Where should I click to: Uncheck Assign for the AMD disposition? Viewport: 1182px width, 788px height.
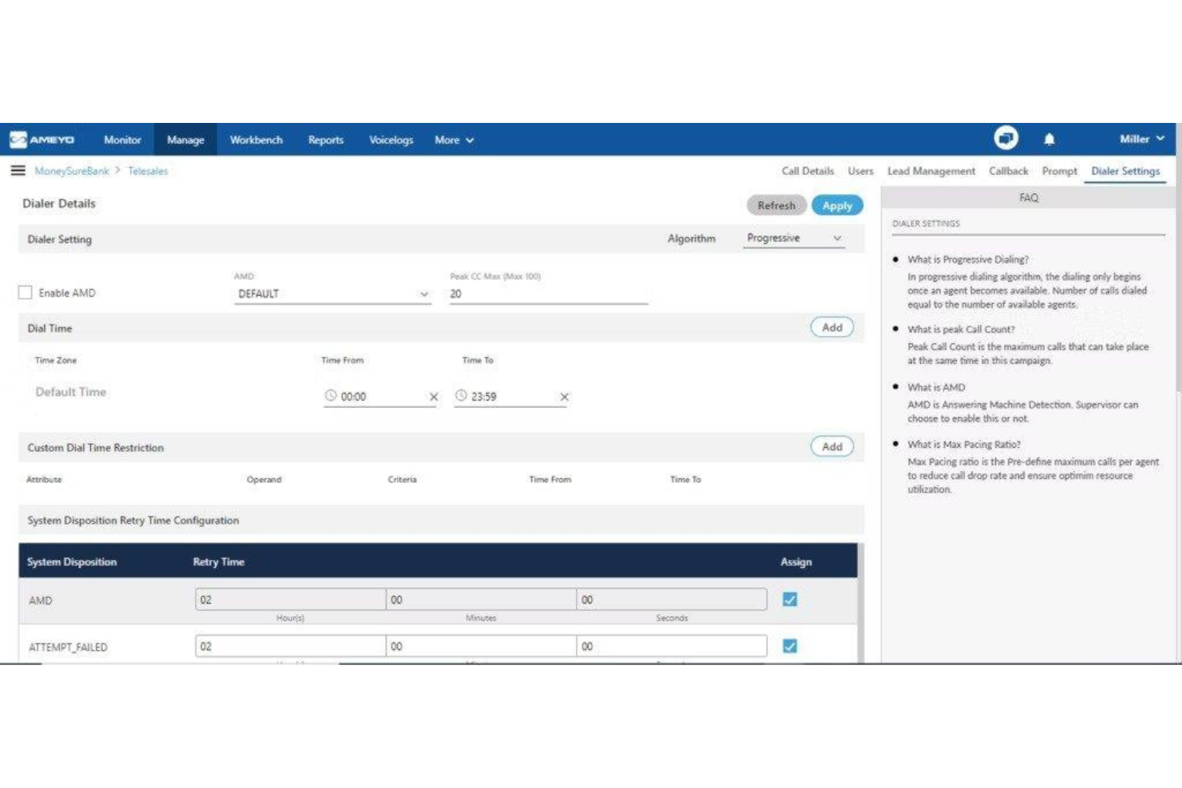(789, 599)
